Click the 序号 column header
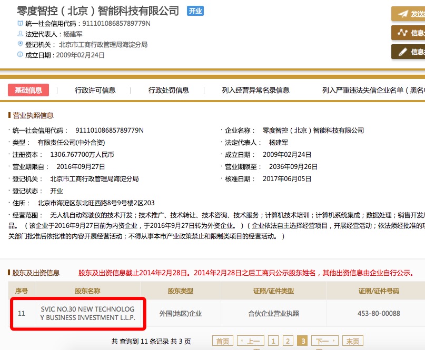 pyautogui.click(x=22, y=291)
